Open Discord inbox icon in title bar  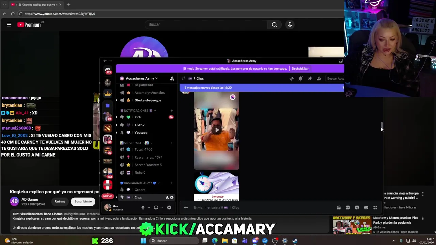click(340, 61)
